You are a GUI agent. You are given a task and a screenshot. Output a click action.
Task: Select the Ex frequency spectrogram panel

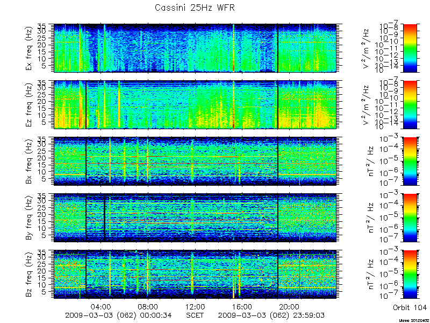[195, 48]
